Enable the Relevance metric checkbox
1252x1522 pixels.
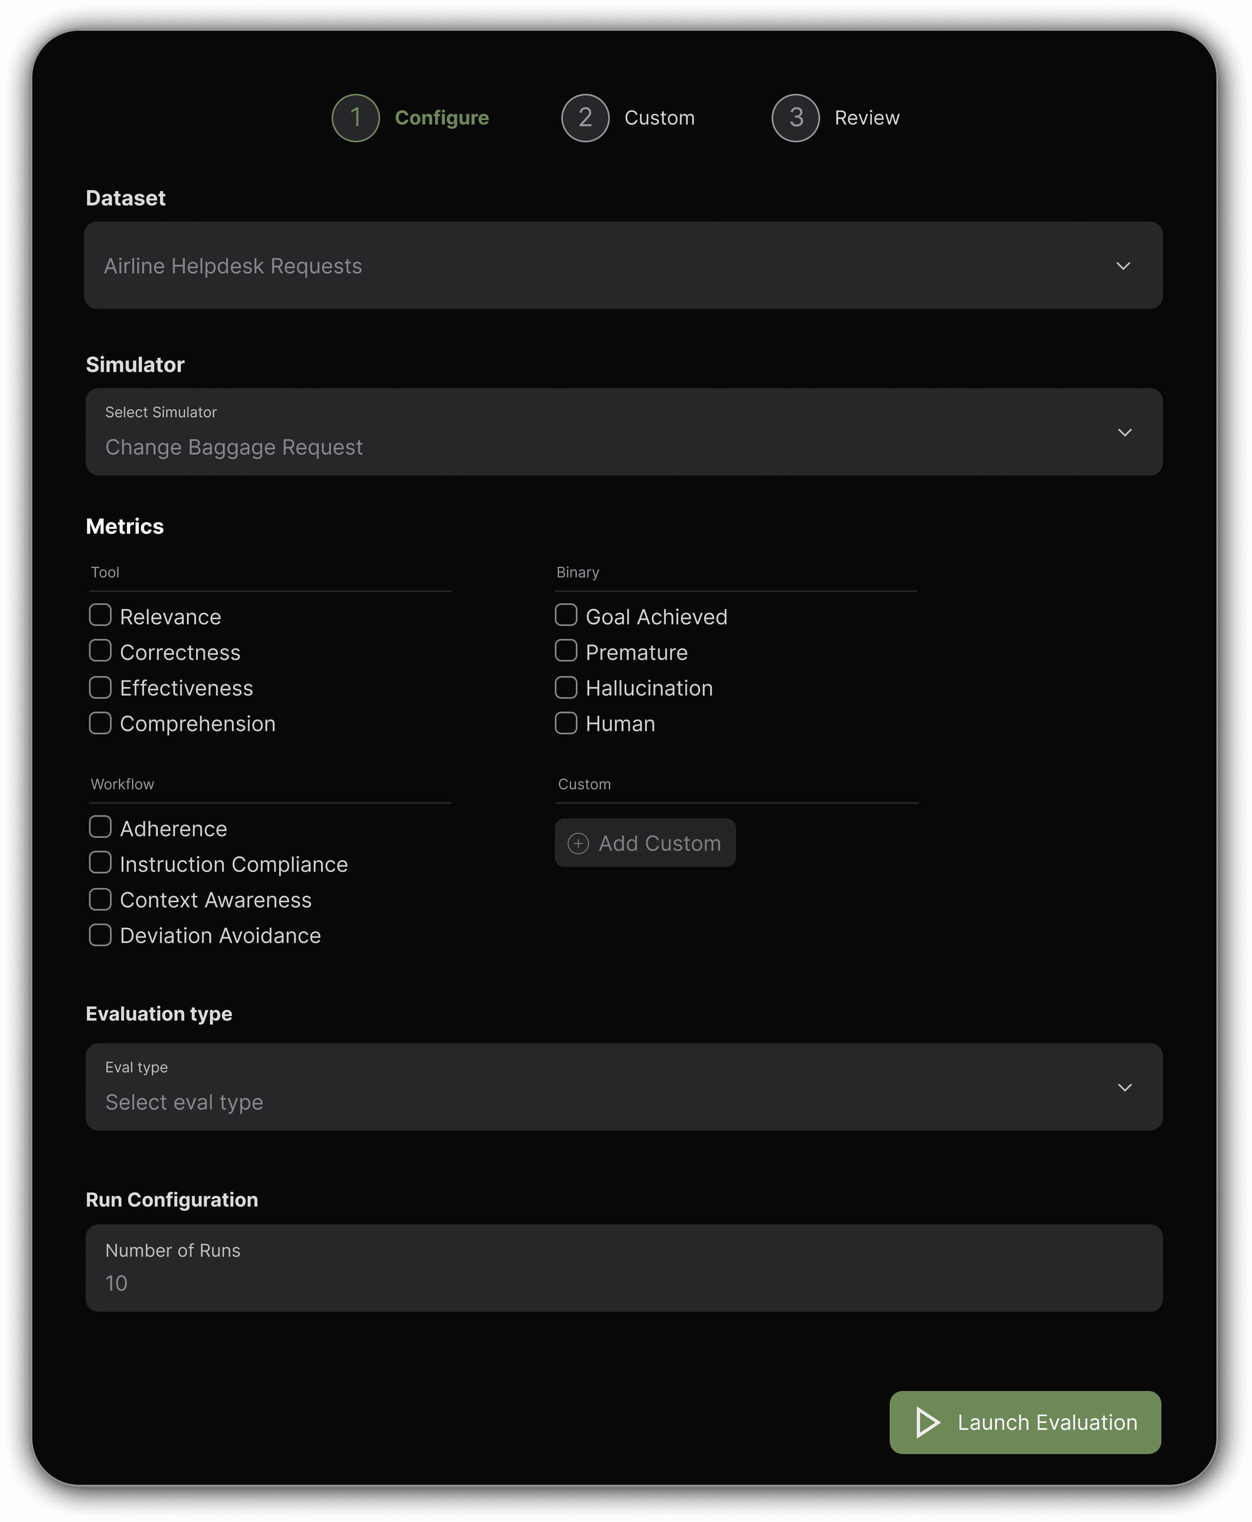(100, 615)
